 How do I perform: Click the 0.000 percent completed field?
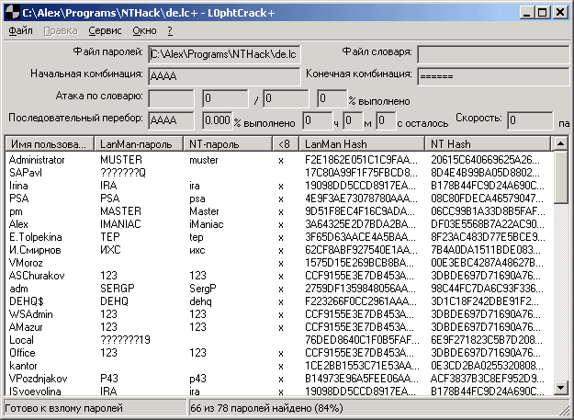(x=217, y=120)
